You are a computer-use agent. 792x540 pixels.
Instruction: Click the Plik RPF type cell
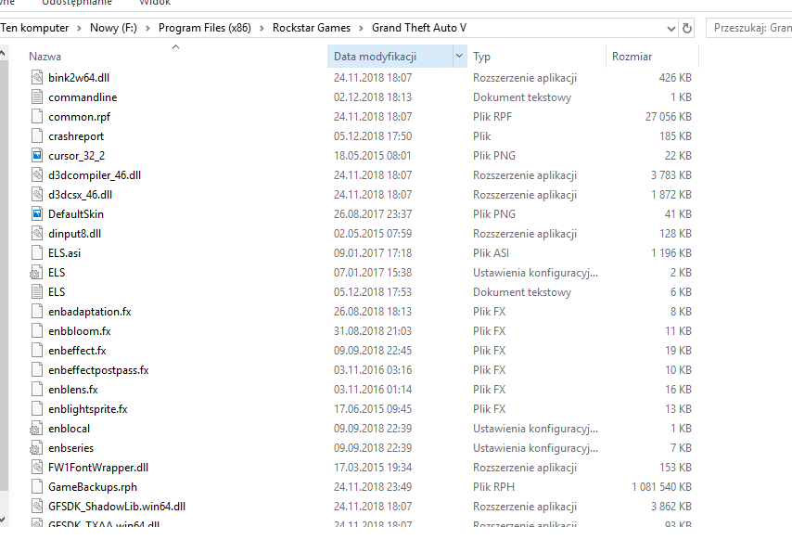tap(492, 117)
